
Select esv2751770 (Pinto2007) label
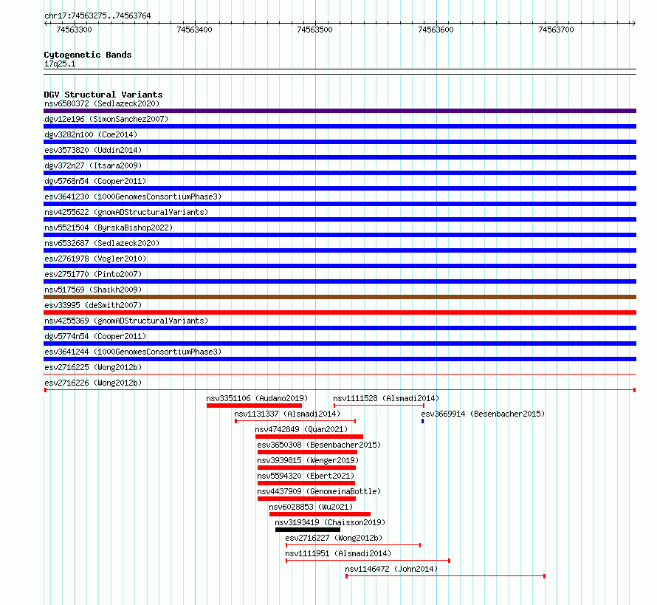[x=93, y=274]
